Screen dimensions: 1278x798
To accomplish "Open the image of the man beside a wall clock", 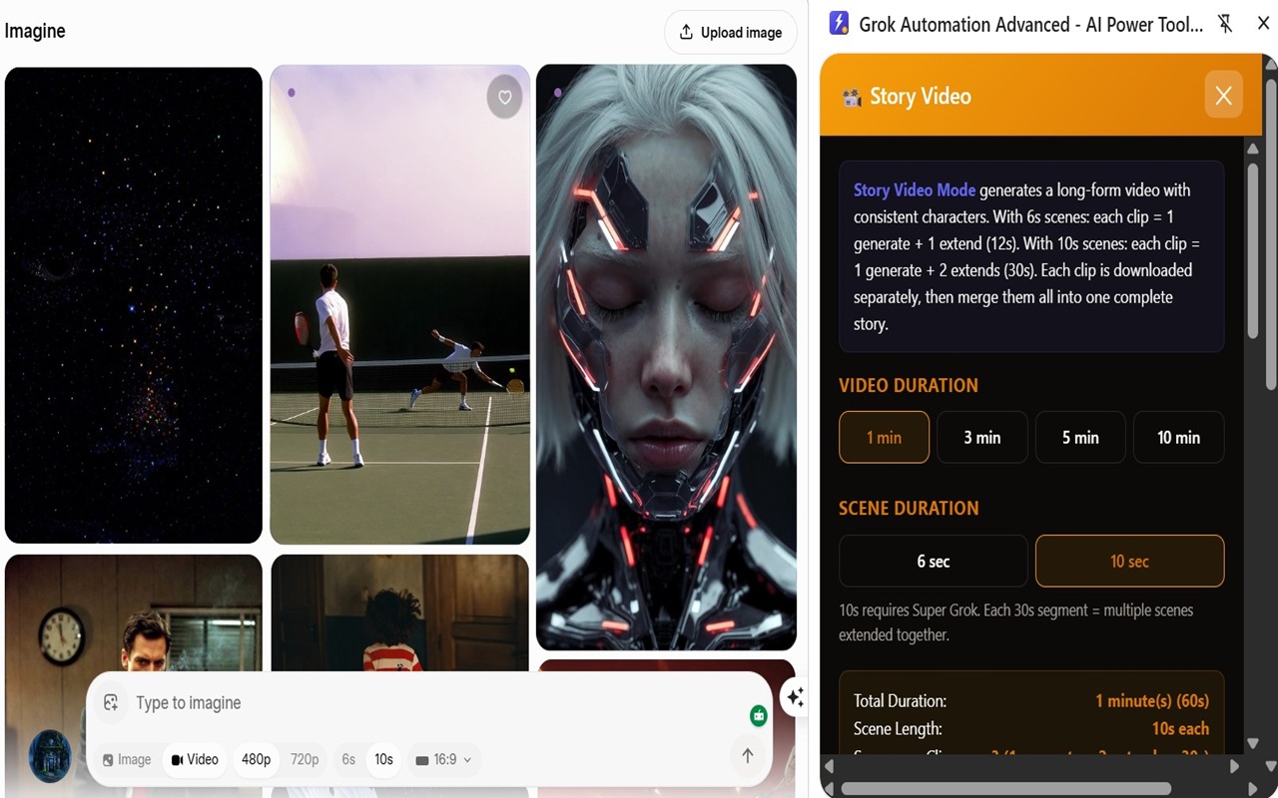I will click(134, 612).
